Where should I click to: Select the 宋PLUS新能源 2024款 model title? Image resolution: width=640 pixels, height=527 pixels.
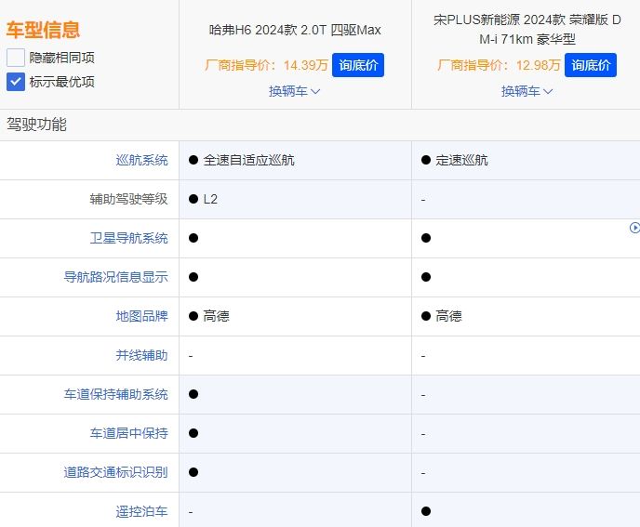[x=527, y=30]
